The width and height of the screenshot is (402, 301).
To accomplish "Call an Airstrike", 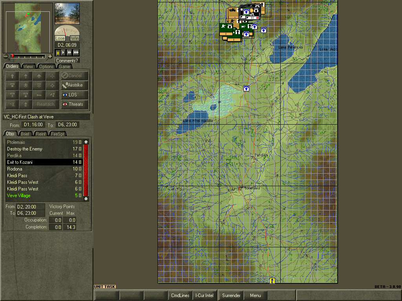I will point(74,85).
